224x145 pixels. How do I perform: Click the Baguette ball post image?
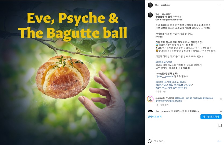pyautogui.click(x=73, y=73)
